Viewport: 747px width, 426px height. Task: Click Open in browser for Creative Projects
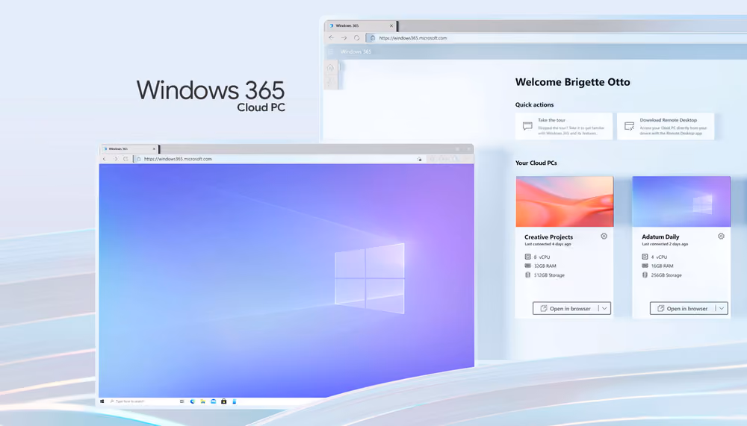pyautogui.click(x=565, y=308)
